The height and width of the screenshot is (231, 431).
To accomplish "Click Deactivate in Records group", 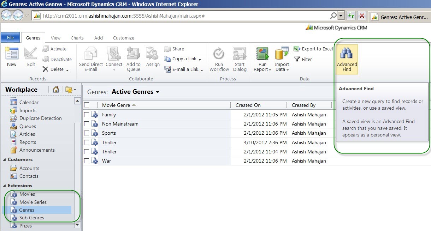I will (57, 59).
